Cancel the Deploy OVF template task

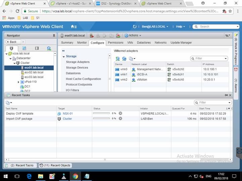tap(120, 113)
